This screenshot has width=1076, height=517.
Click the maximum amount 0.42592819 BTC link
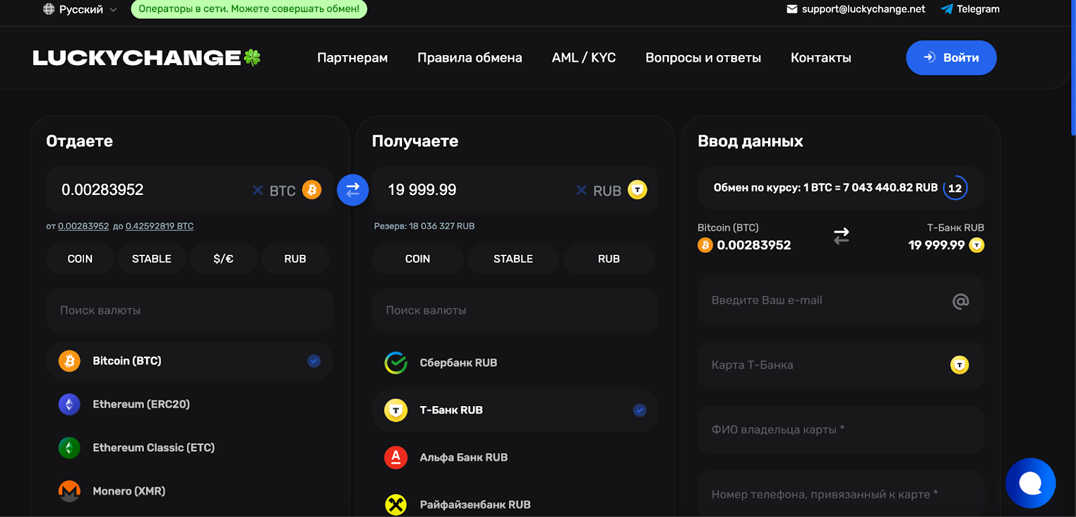pyautogui.click(x=159, y=227)
